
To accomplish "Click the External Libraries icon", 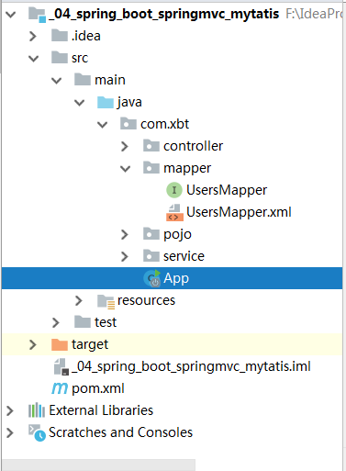I will point(37,410).
